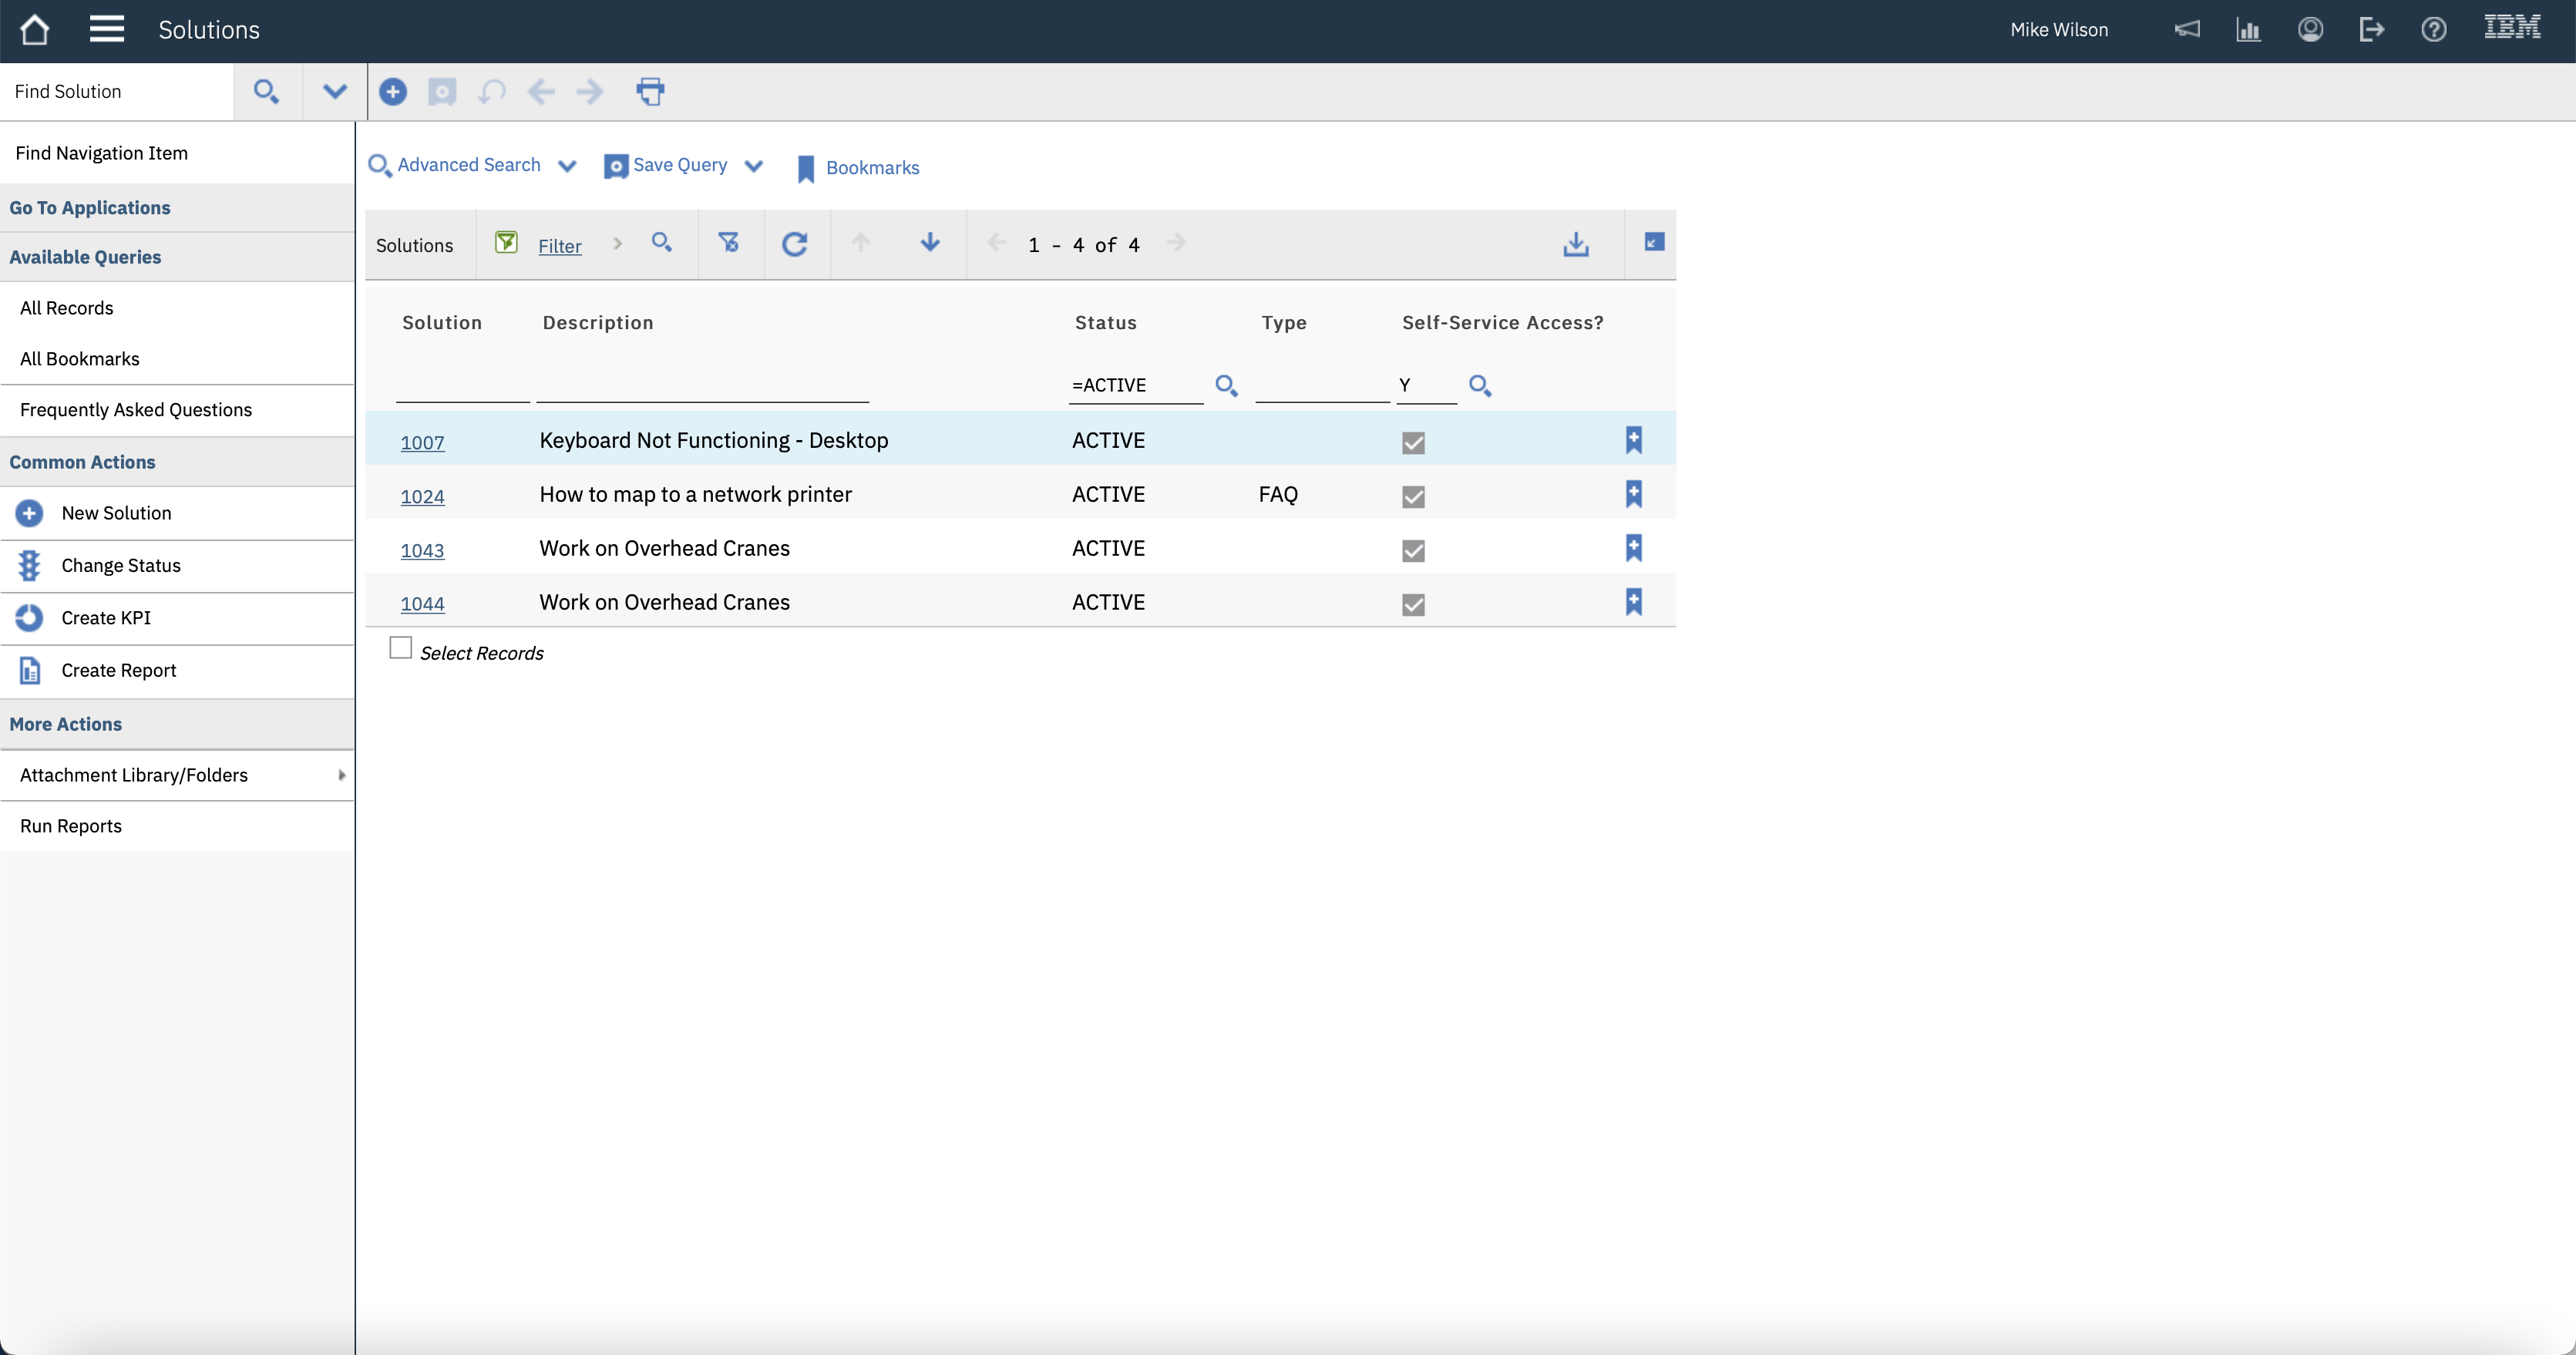The width and height of the screenshot is (2576, 1355).
Task: Select the All Records query
Action: pos(67,308)
